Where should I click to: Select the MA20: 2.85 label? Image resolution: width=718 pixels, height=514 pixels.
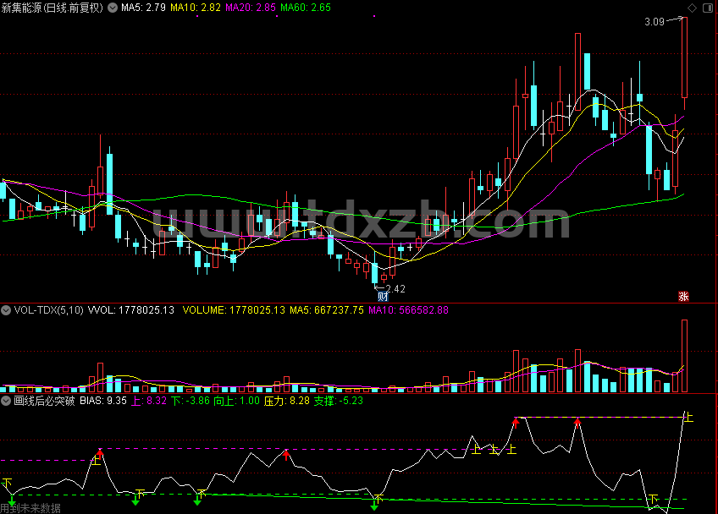251,8
